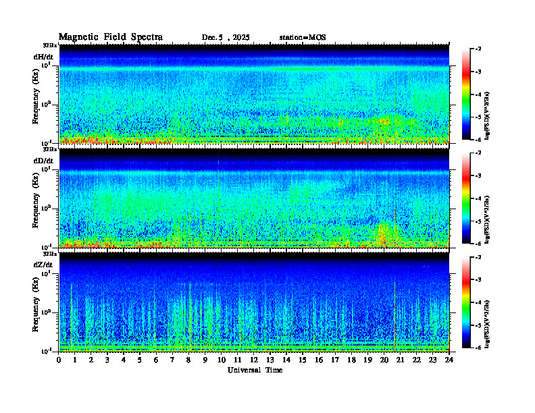Click hour label "19" on the time axis
Image resolution: width=535 pixels, height=413 pixels.
click(x=367, y=360)
